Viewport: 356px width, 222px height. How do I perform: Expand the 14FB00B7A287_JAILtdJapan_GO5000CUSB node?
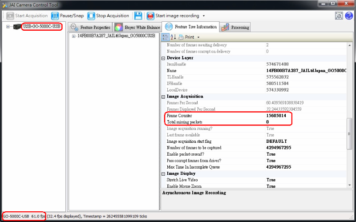74,36
